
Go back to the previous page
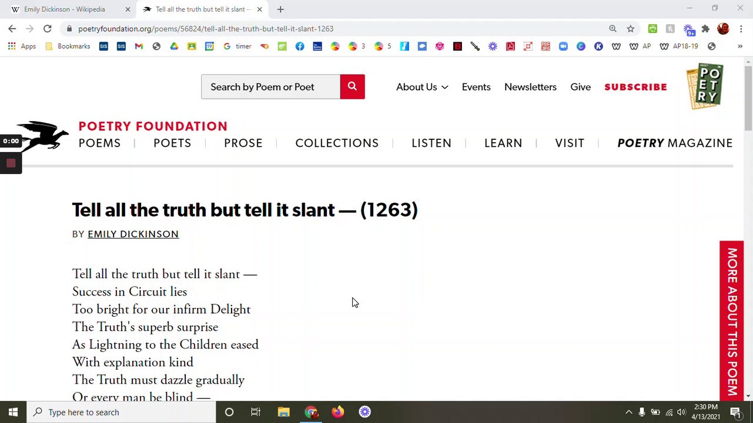pos(12,28)
